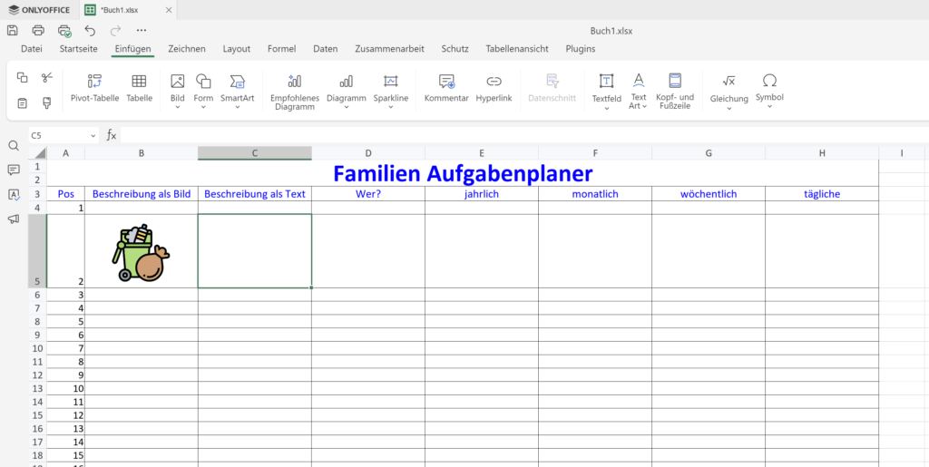Open the three-dots more options menu
Viewport: 929px width, 467px height.
[141, 30]
